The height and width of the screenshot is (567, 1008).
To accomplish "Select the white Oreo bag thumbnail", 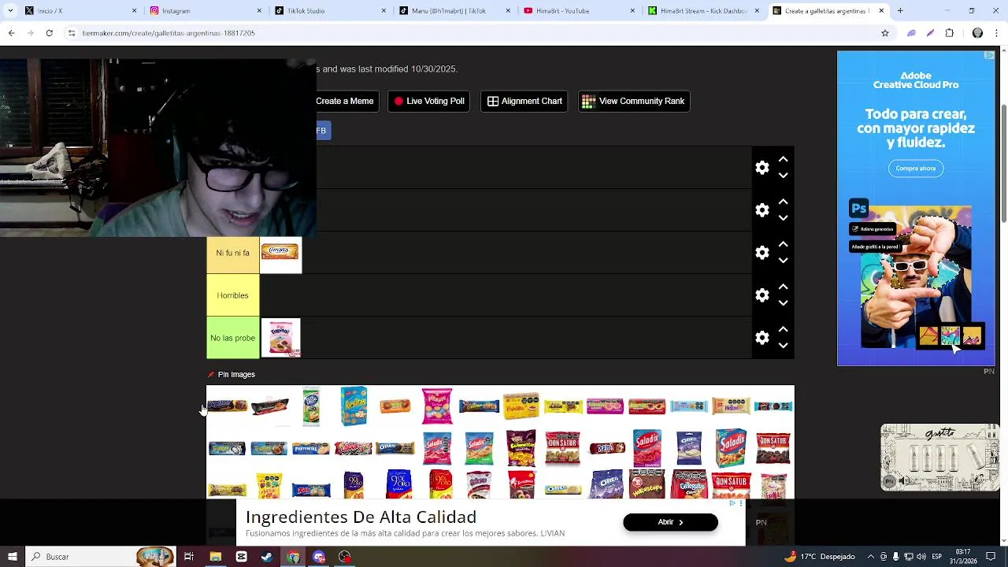I will pyautogui.click(x=689, y=448).
